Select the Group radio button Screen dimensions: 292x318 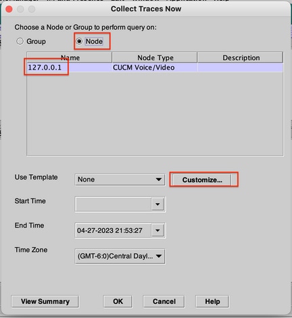pyautogui.click(x=20, y=41)
